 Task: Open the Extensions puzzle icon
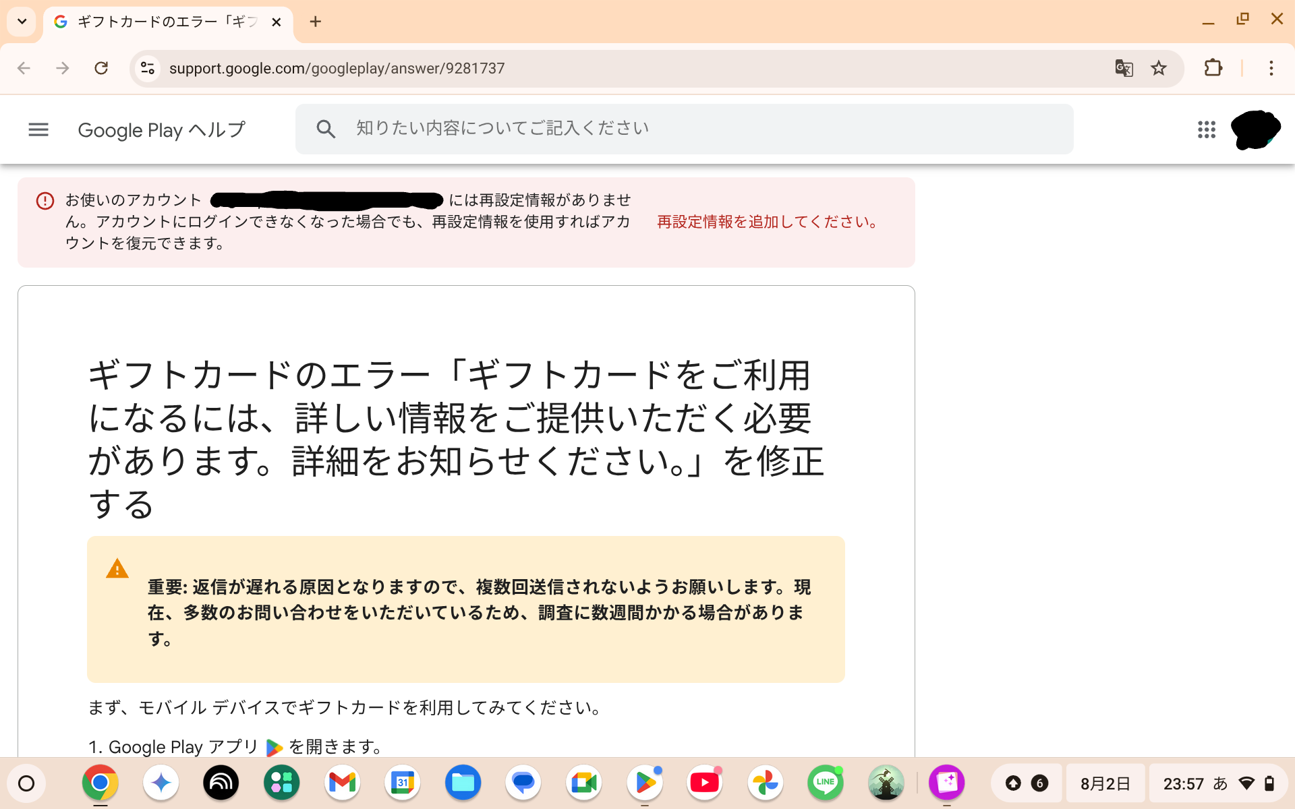coord(1213,68)
